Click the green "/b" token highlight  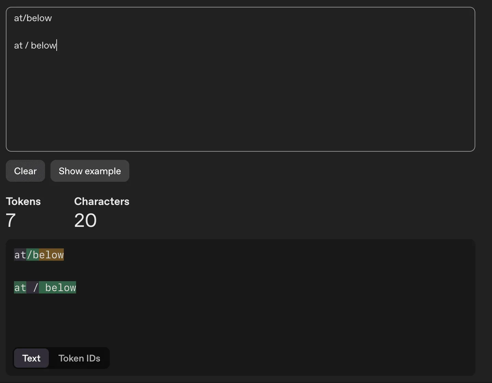coord(33,255)
